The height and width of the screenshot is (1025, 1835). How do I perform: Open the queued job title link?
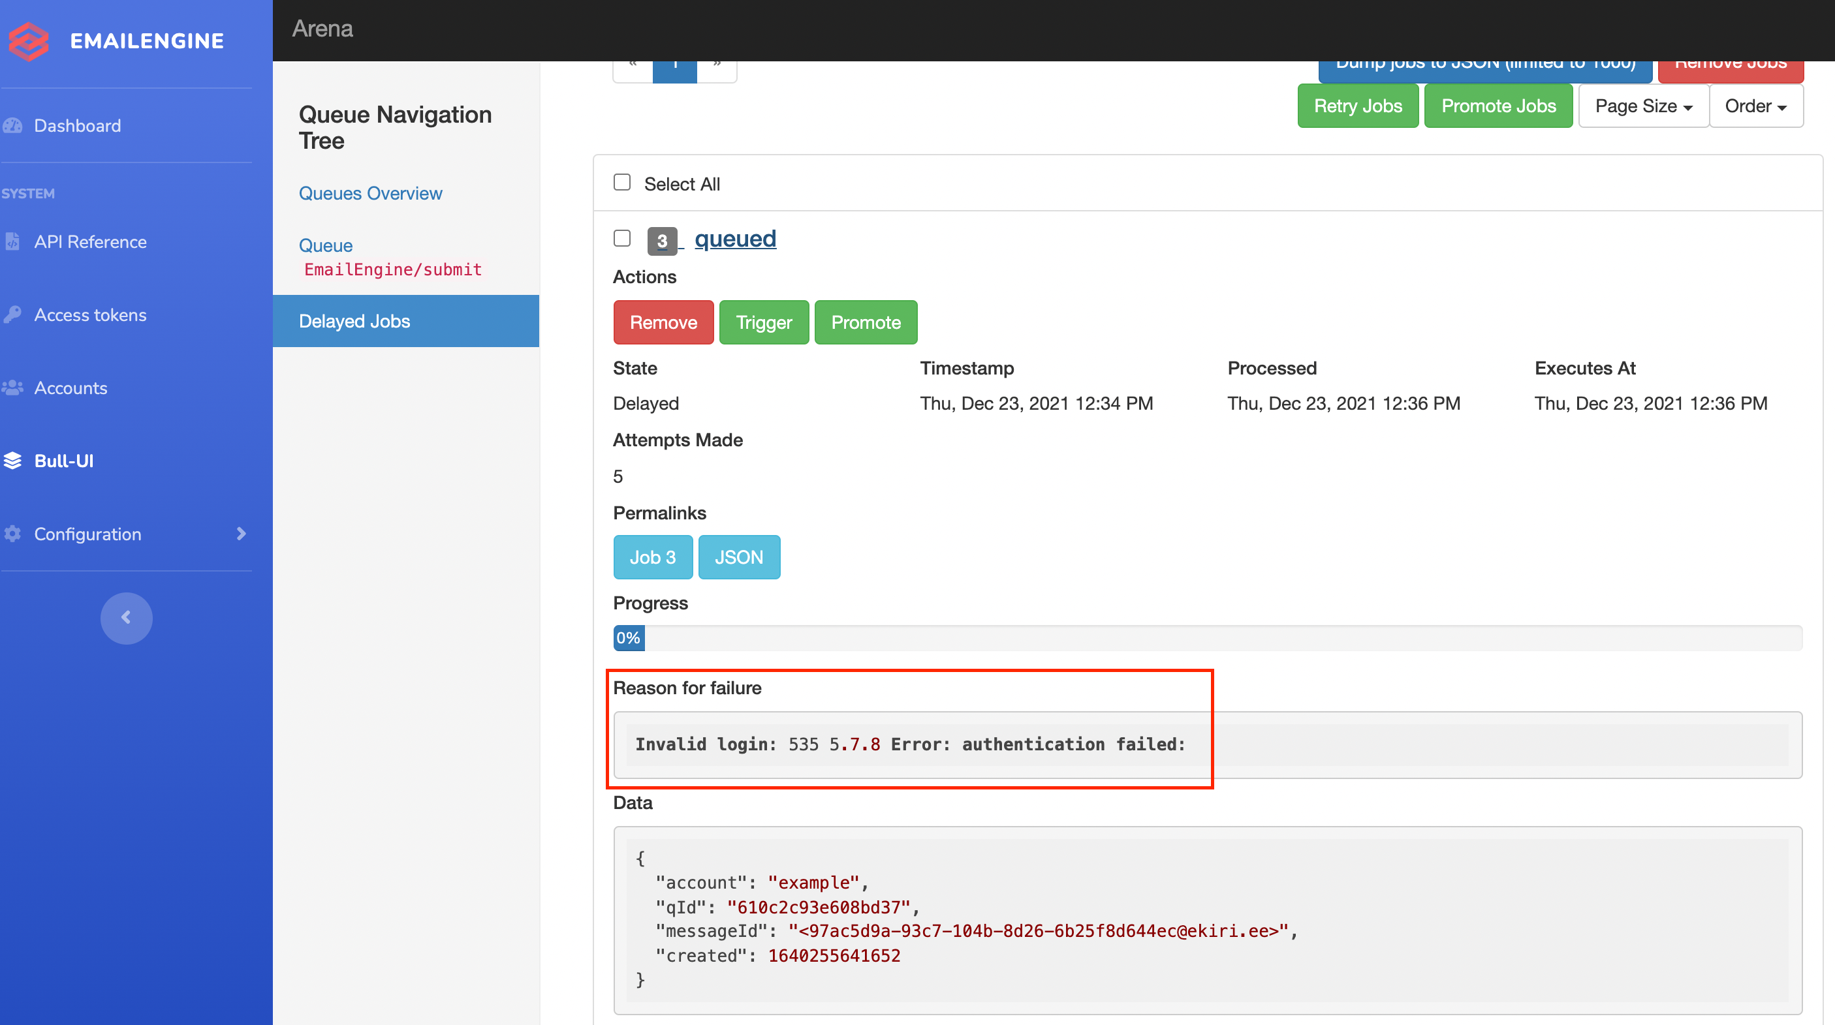[x=735, y=238]
